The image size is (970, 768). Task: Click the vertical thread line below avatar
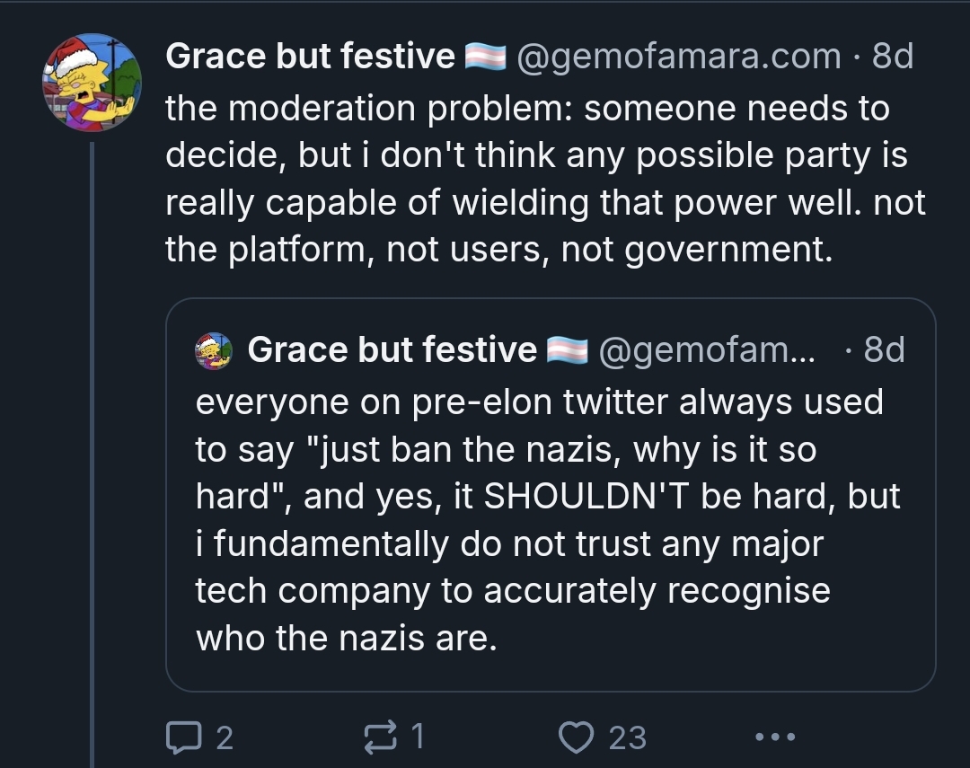92,449
